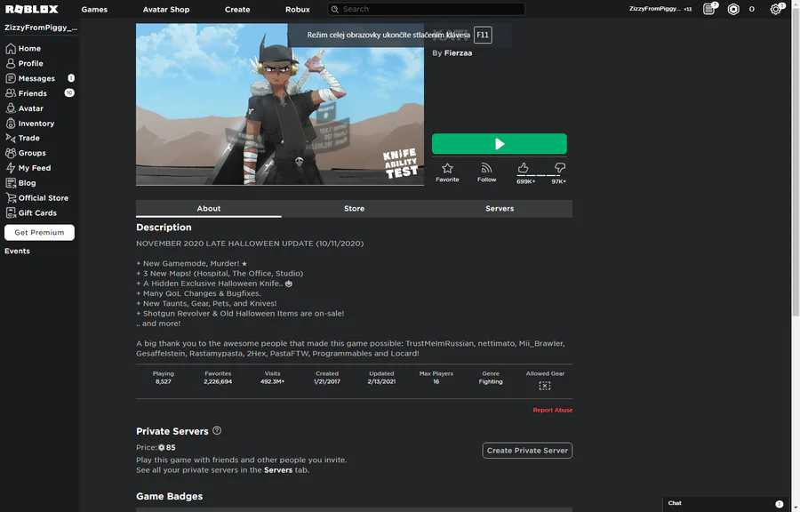Click the Favorites count 2,226,694
Viewport: 800px width, 512px height.
pyautogui.click(x=218, y=381)
